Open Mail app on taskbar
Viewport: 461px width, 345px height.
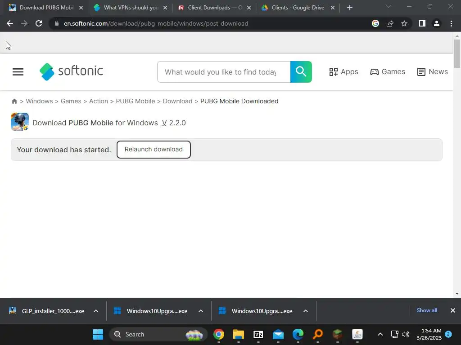278,334
